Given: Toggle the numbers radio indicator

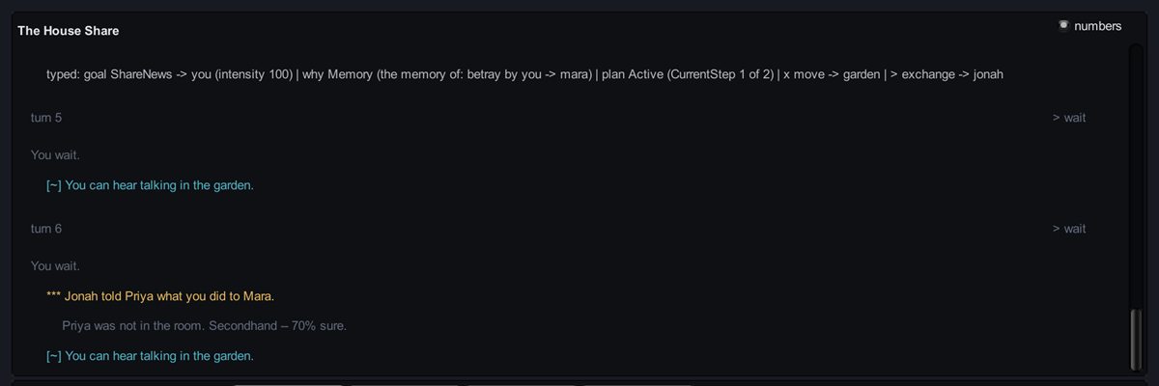Looking at the screenshot, I should 1063,25.
